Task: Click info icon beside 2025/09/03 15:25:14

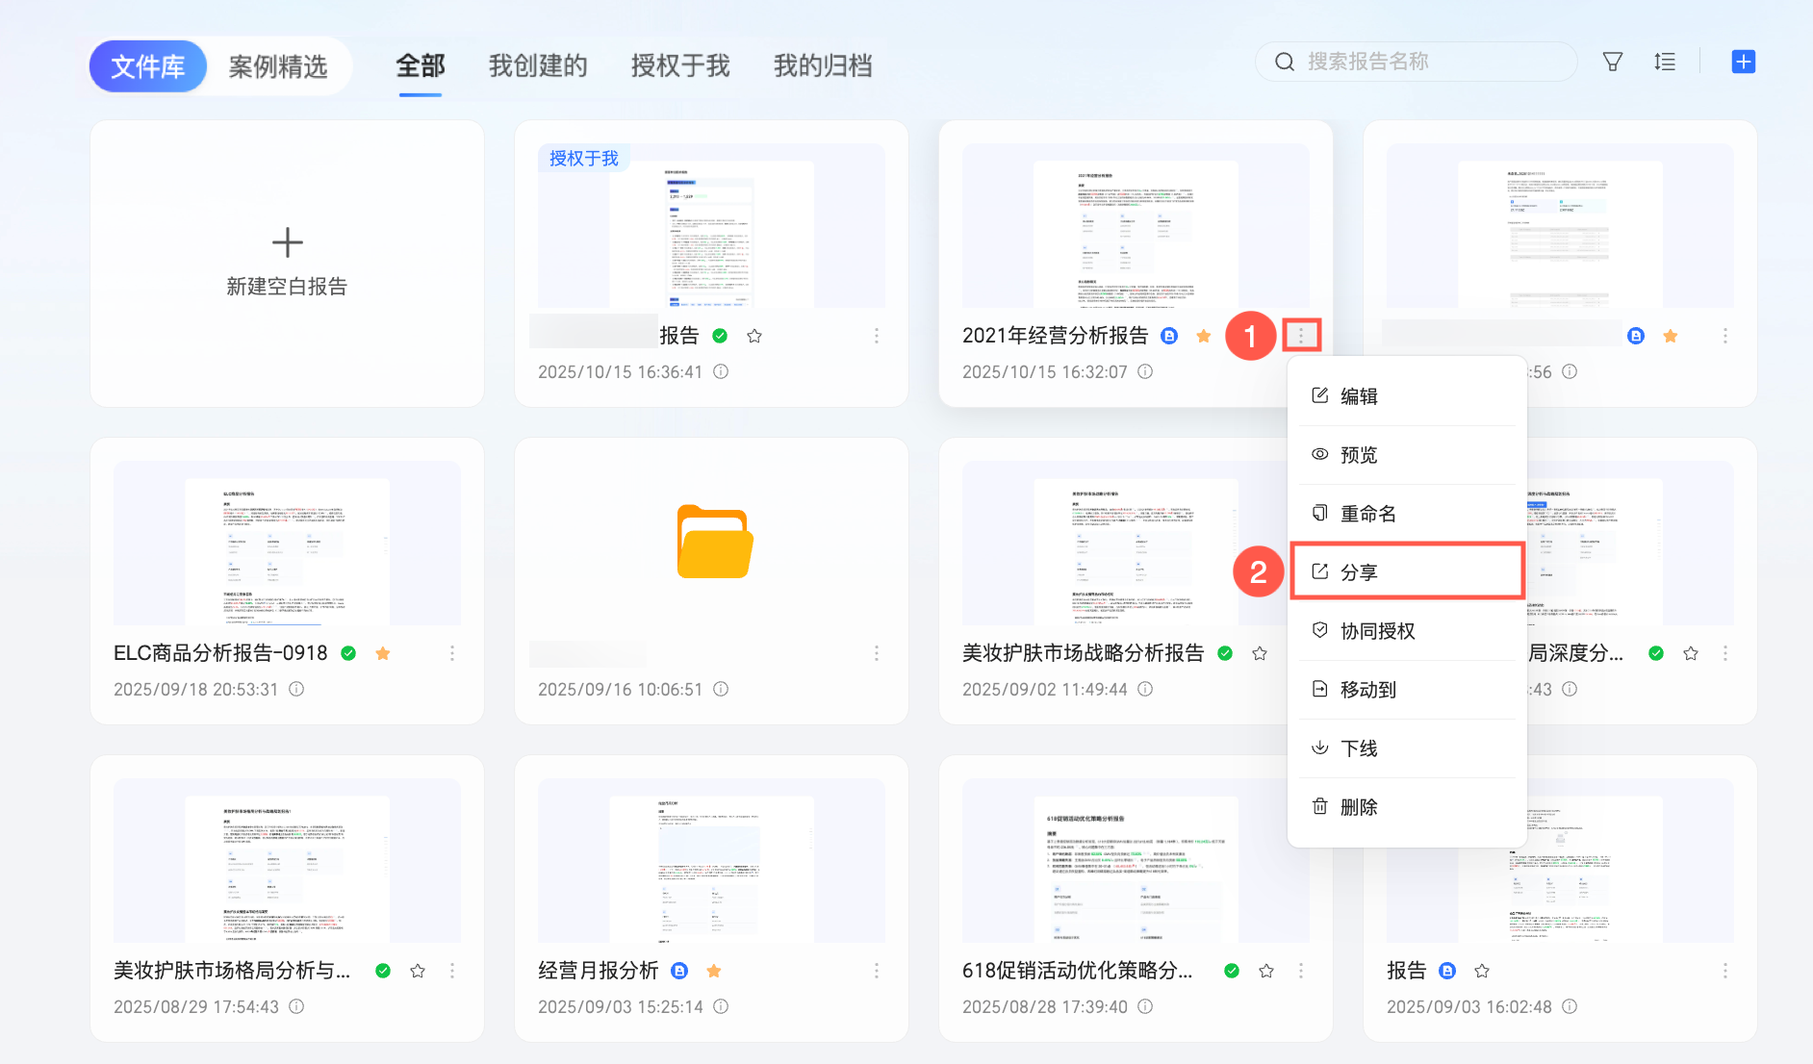Action: click(x=721, y=1006)
